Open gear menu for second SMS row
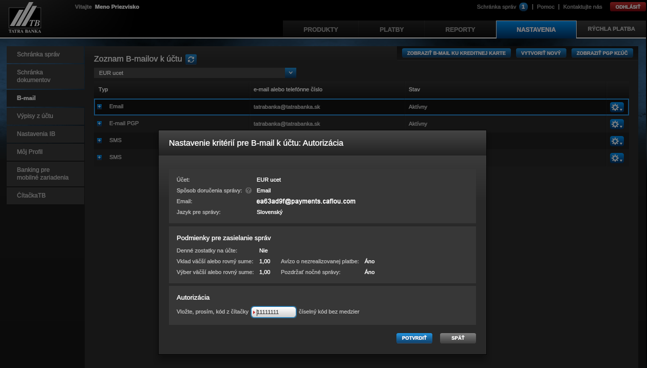647x368 pixels. [616, 158]
